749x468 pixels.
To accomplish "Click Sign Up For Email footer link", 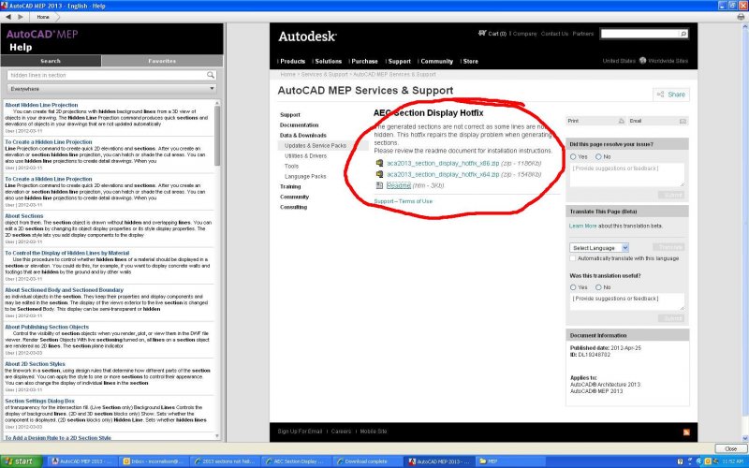I will click(300, 431).
